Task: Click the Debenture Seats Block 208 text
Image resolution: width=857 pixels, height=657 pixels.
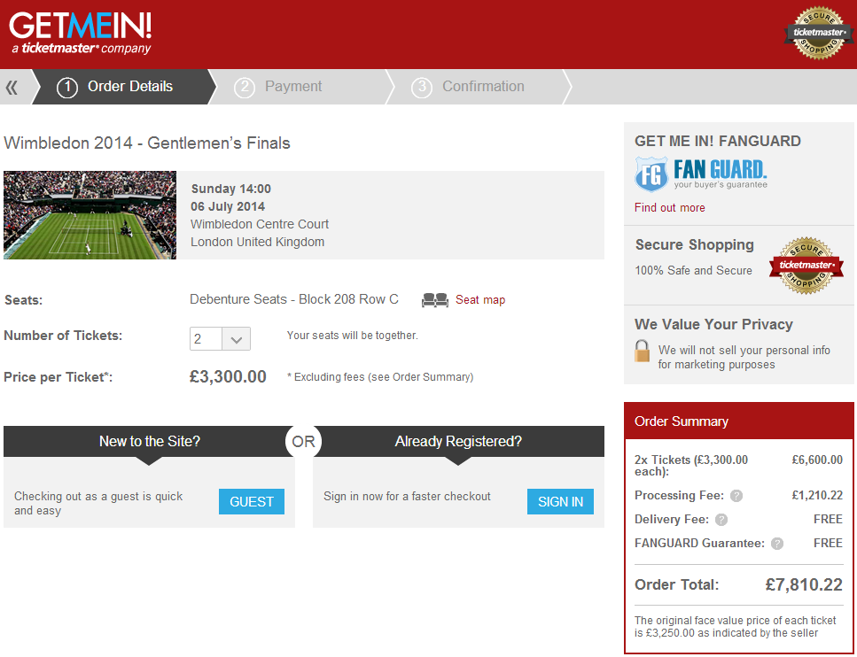Action: pyautogui.click(x=294, y=299)
